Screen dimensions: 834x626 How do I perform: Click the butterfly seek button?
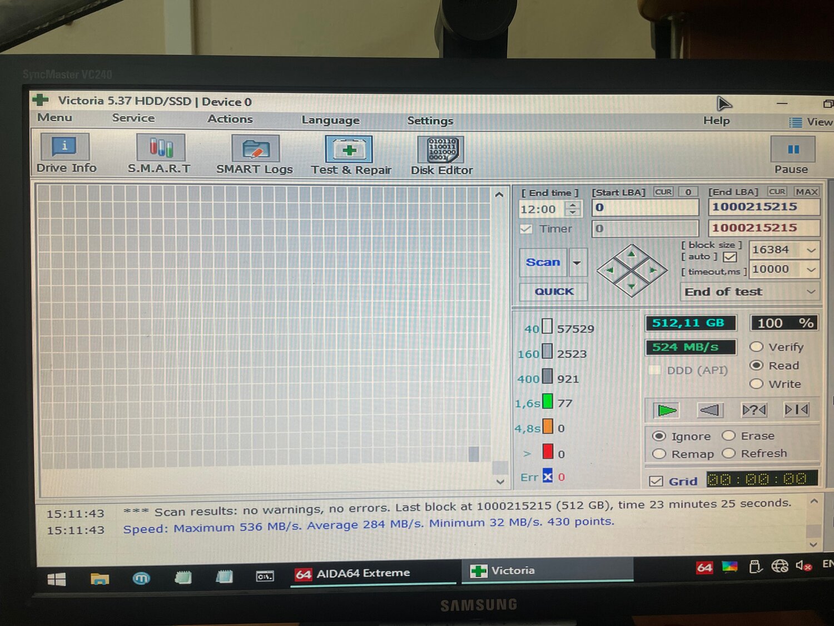796,410
